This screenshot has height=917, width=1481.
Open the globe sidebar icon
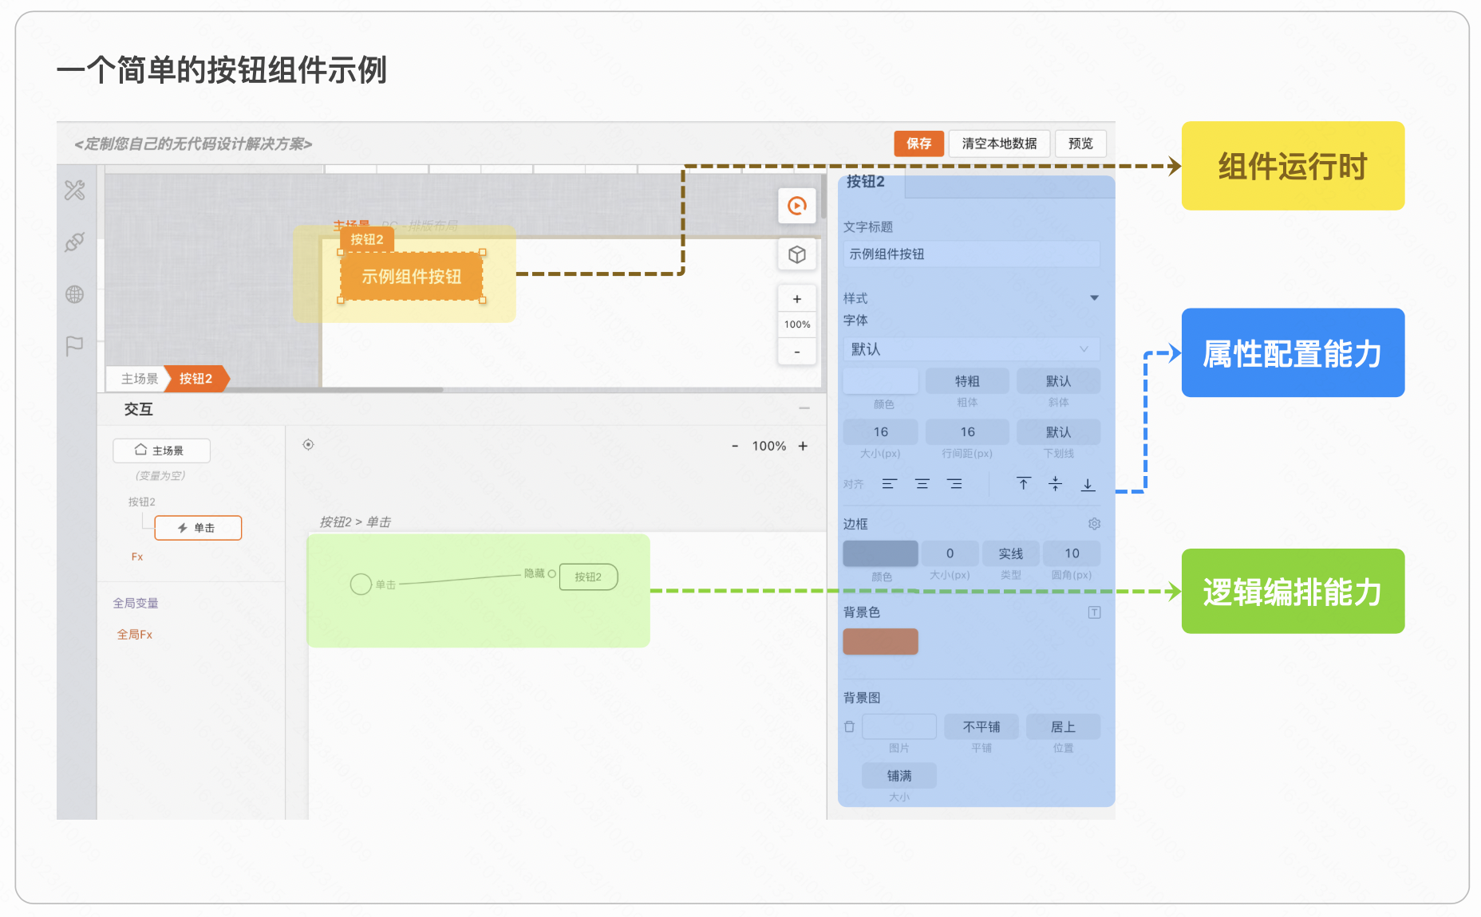pyautogui.click(x=75, y=294)
